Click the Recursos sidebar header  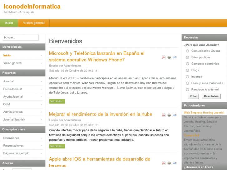(x=22, y=73)
